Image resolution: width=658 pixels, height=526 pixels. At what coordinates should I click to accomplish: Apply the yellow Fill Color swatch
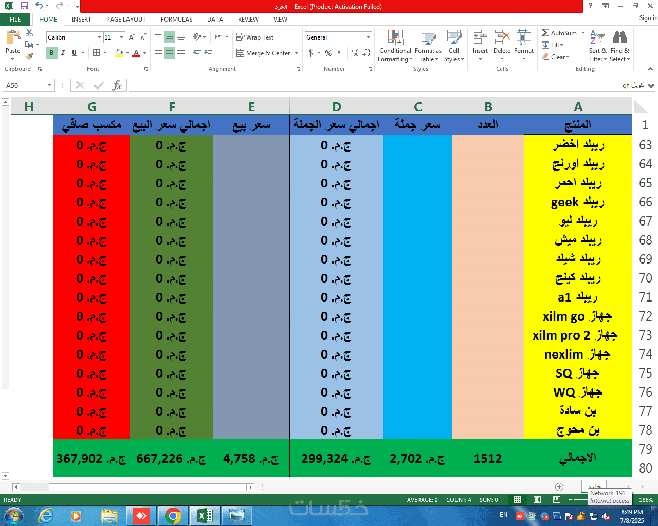(x=119, y=53)
